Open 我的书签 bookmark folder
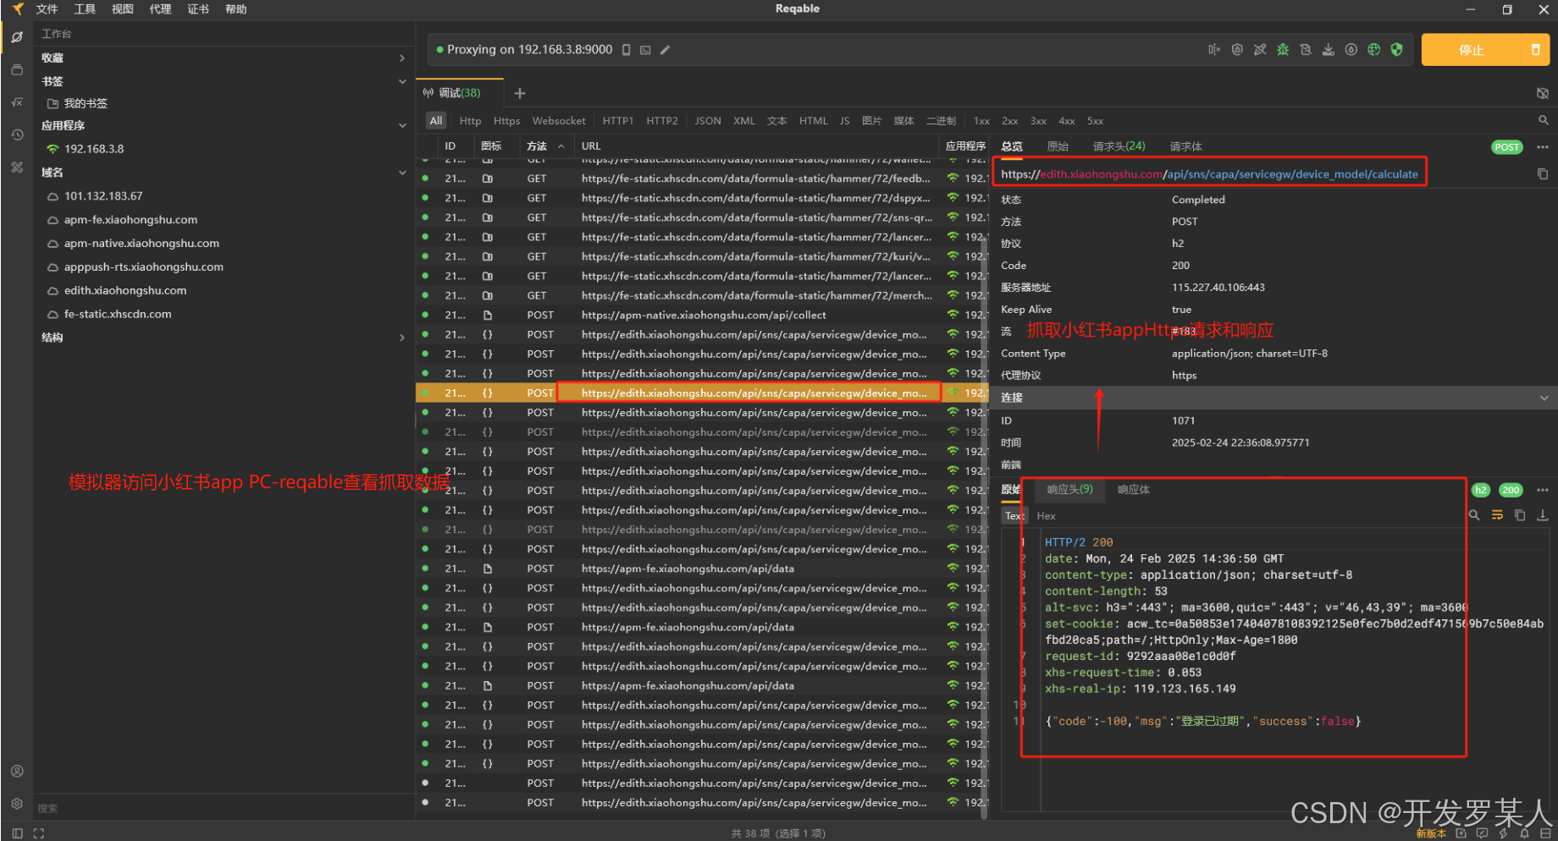The image size is (1558, 841). [86, 103]
